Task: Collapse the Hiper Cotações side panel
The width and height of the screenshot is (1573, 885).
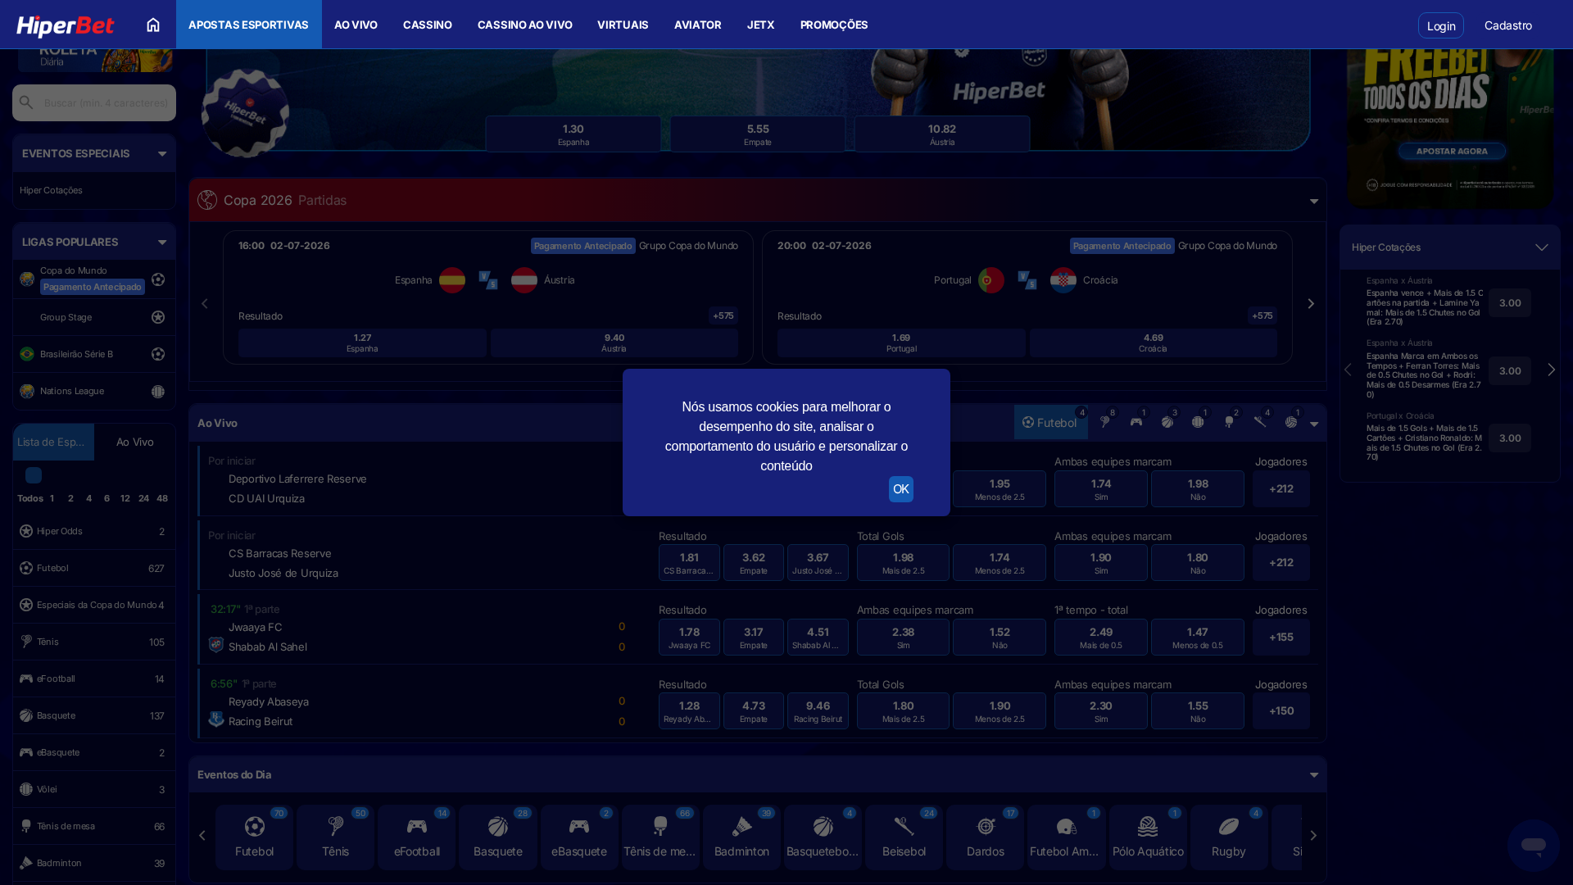Action: (x=1542, y=247)
